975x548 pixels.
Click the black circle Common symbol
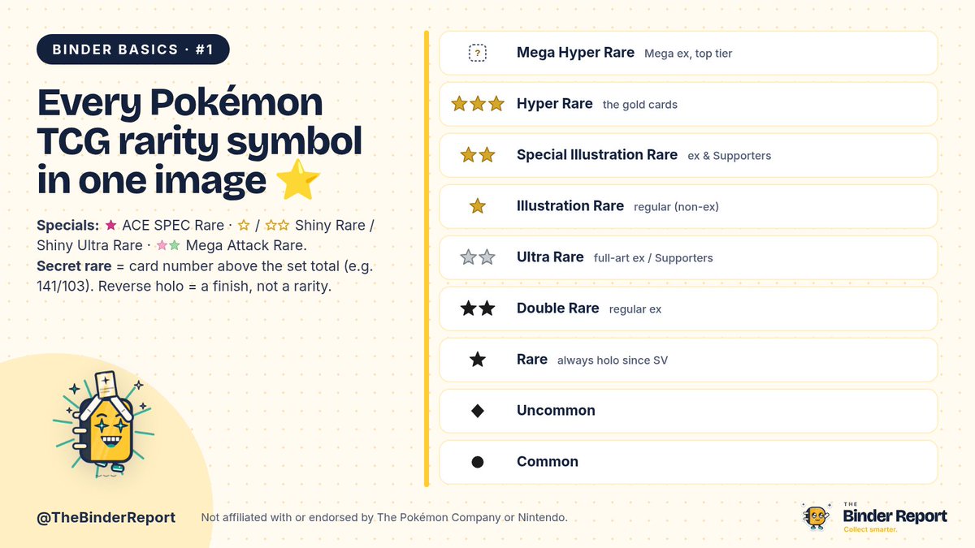tap(478, 462)
